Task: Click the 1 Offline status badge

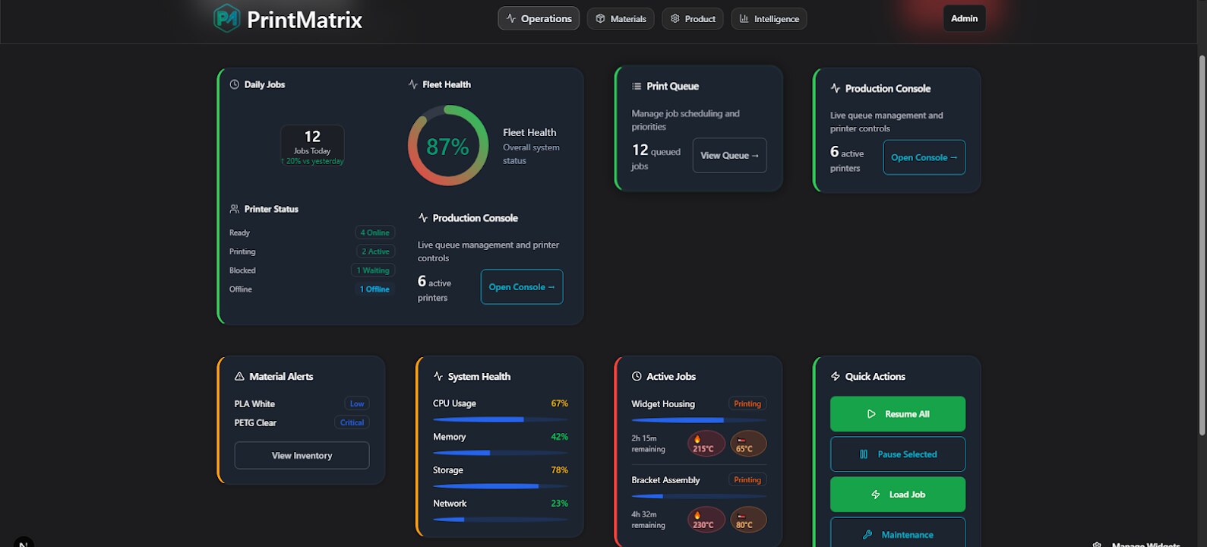Action: (374, 289)
